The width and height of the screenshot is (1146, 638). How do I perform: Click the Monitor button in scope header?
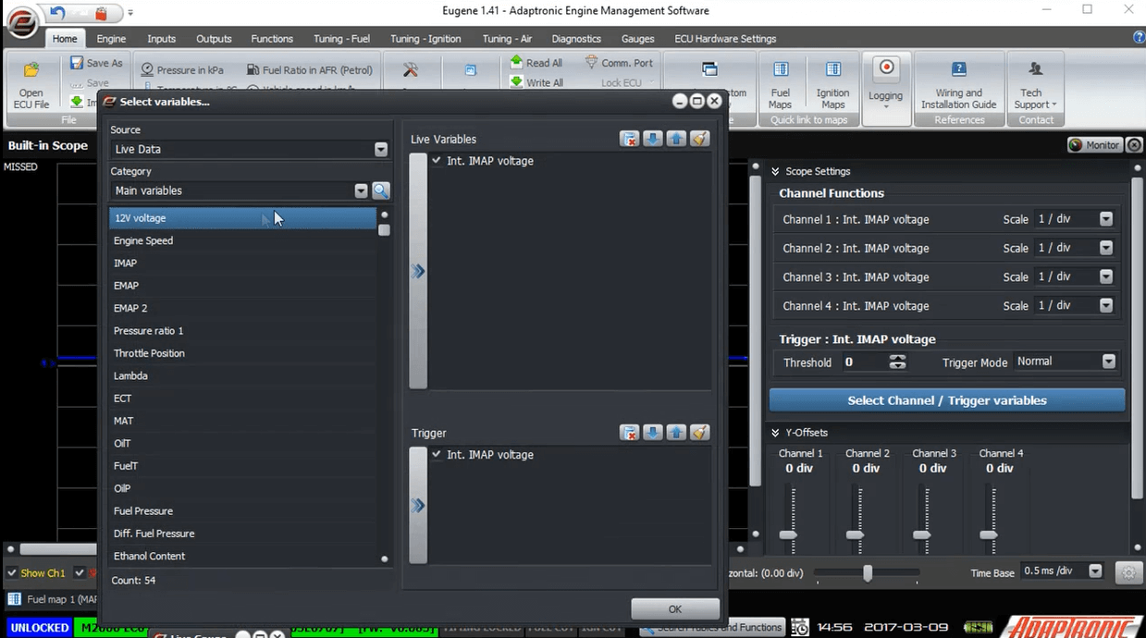[x=1094, y=145]
